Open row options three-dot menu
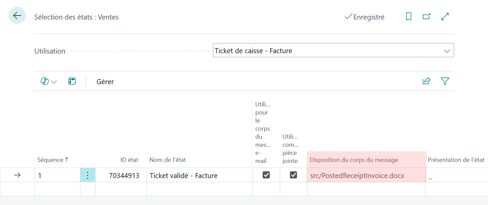Viewport: 488px width, 205px height. coord(88,175)
